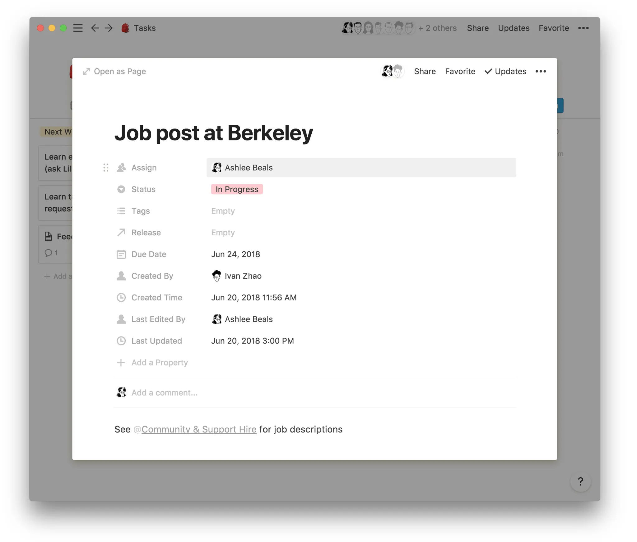The height and width of the screenshot is (542, 637).
Task: Grab the drag handle beside Assign
Action: pos(106,168)
